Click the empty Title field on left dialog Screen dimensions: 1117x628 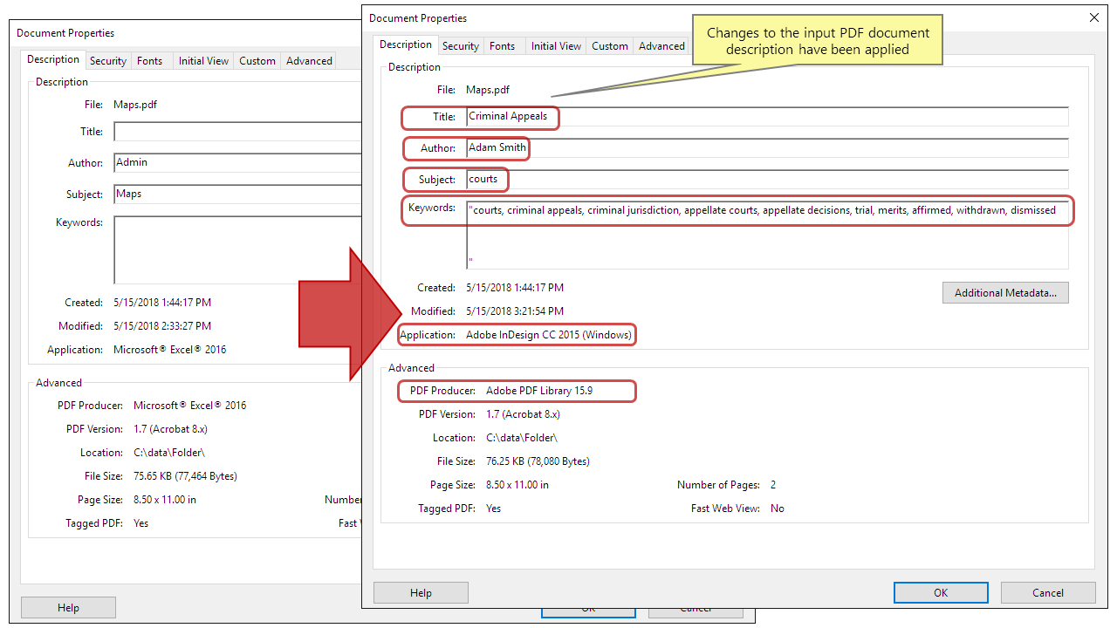click(x=236, y=131)
